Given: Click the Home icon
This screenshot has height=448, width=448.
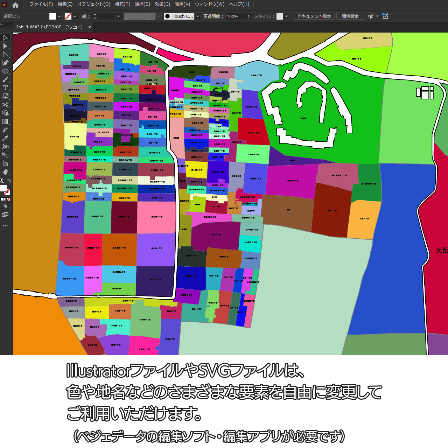Looking at the screenshot, I should tap(15, 5).
